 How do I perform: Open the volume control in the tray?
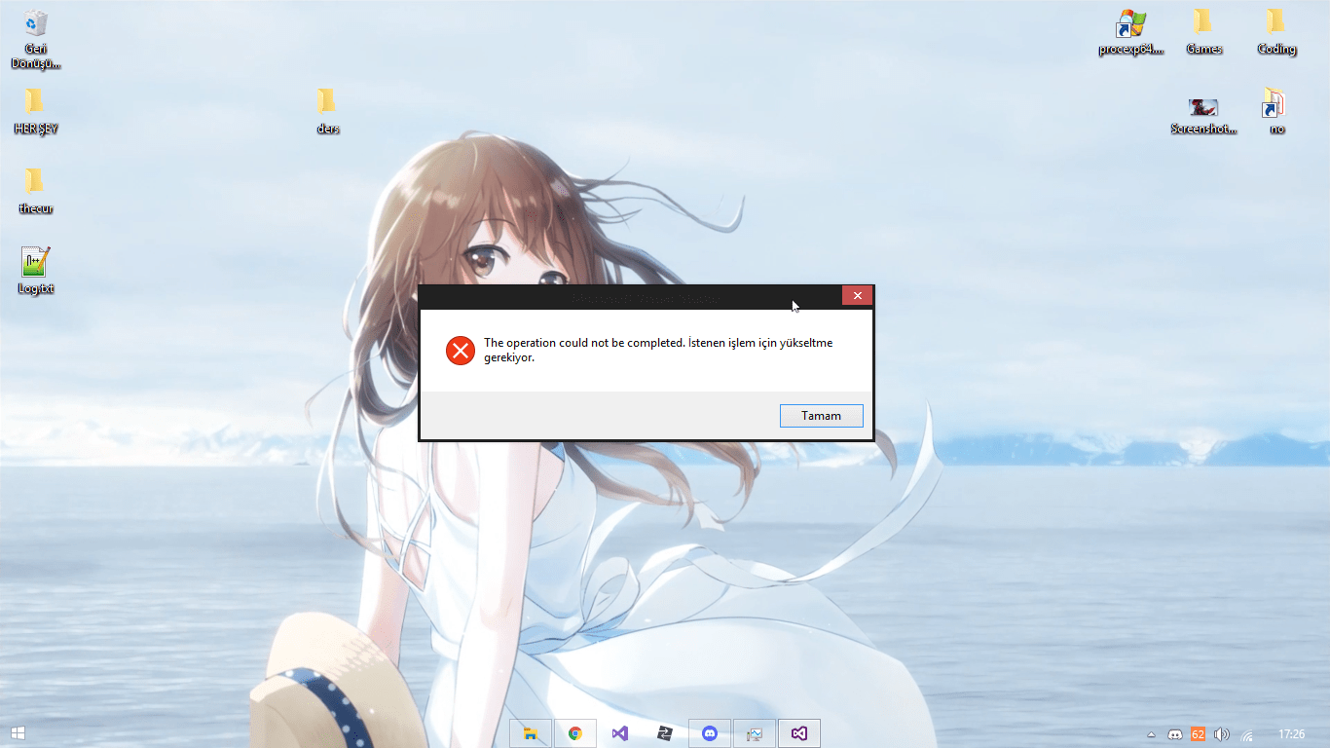pyautogui.click(x=1222, y=734)
